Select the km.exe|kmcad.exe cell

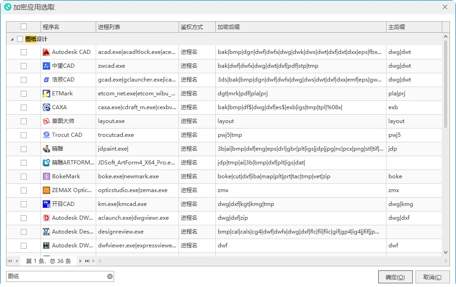[137, 205]
